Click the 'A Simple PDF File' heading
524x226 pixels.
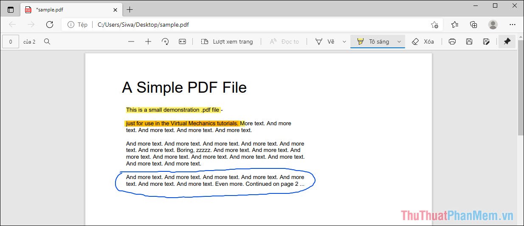point(184,88)
